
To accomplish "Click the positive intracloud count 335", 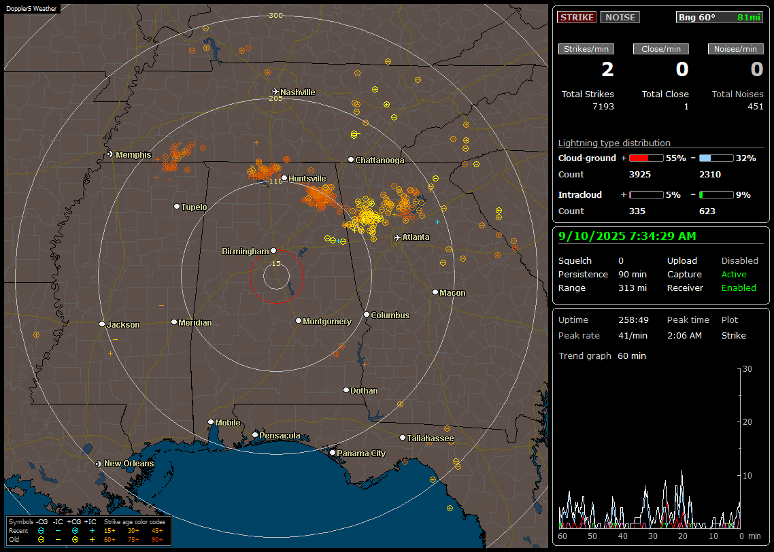I will 637,211.
